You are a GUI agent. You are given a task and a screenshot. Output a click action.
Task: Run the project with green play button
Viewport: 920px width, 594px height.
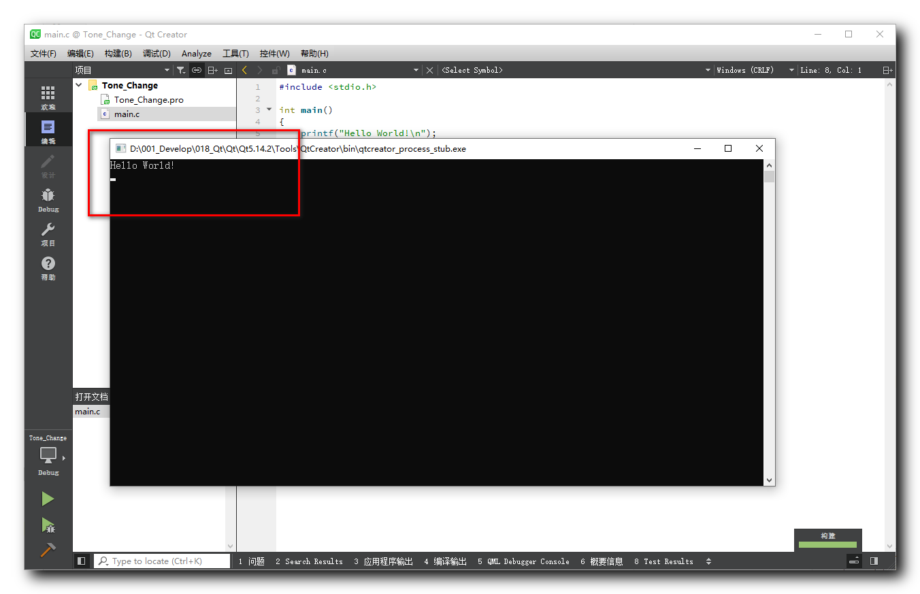tap(48, 499)
